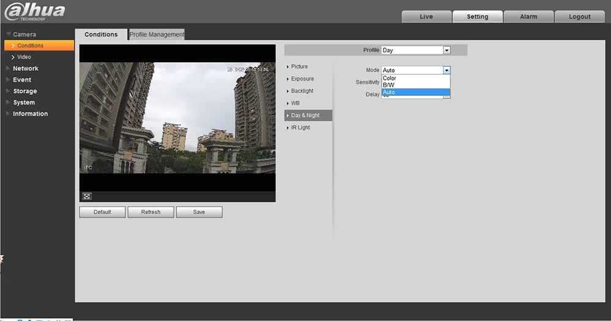Open the Profile dropdown showing Day
611x321 pixels.
pyautogui.click(x=415, y=50)
